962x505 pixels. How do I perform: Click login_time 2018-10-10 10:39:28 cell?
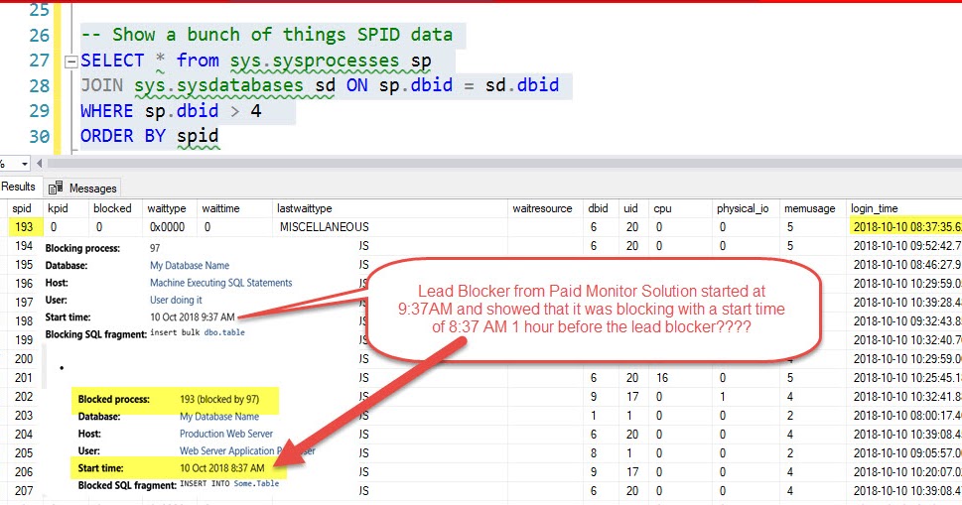coord(907,303)
